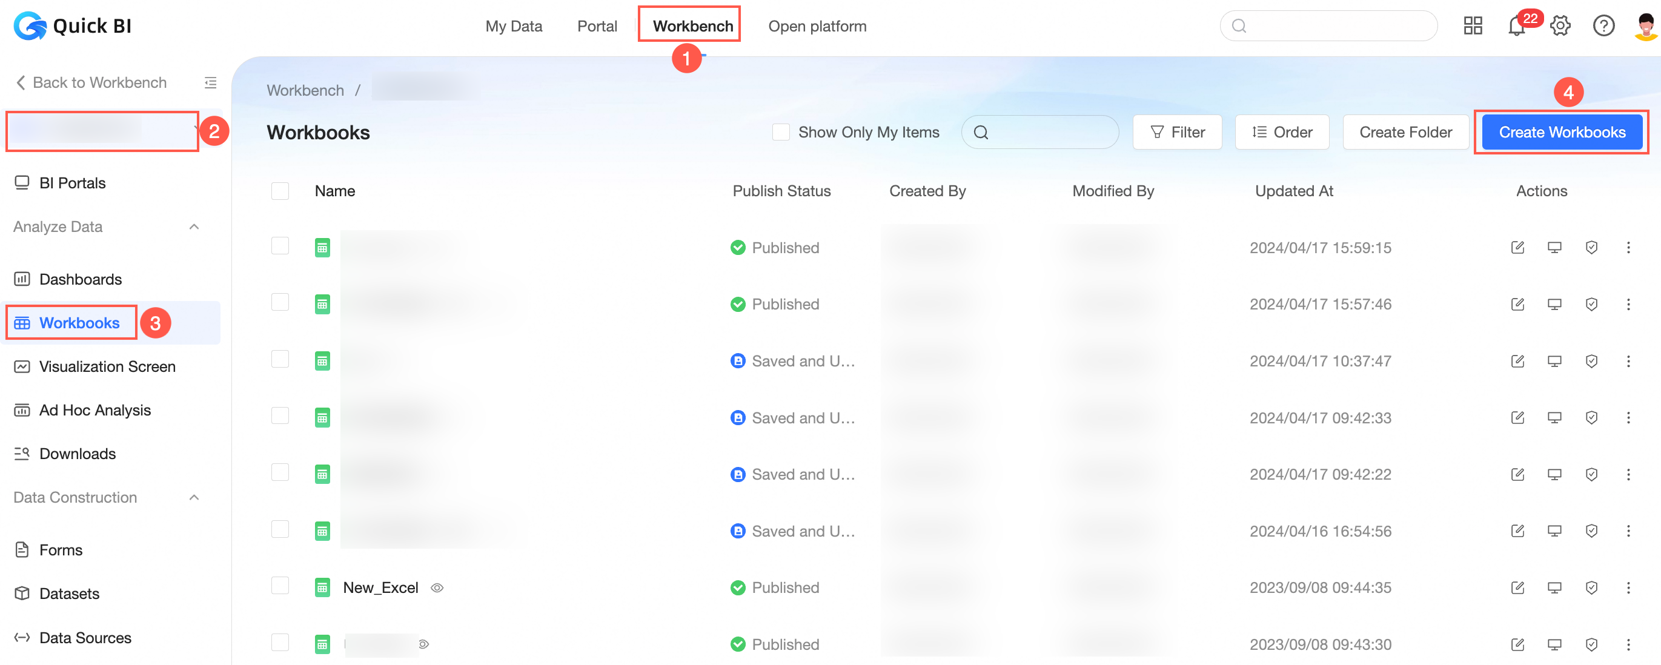Image resolution: width=1661 pixels, height=665 pixels.
Task: Tick checkbox for row updated 2024/04/17 15:59:15
Action: [280, 245]
